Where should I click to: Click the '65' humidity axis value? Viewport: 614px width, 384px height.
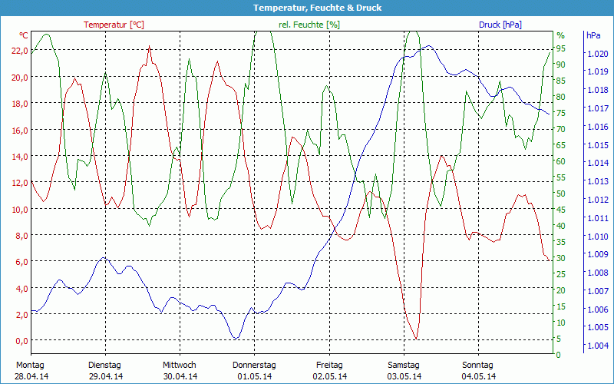[x=561, y=145]
